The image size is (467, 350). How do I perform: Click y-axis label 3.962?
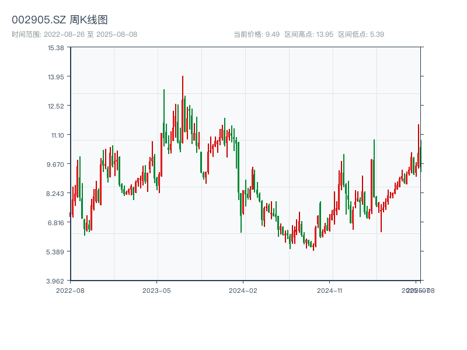point(55,281)
